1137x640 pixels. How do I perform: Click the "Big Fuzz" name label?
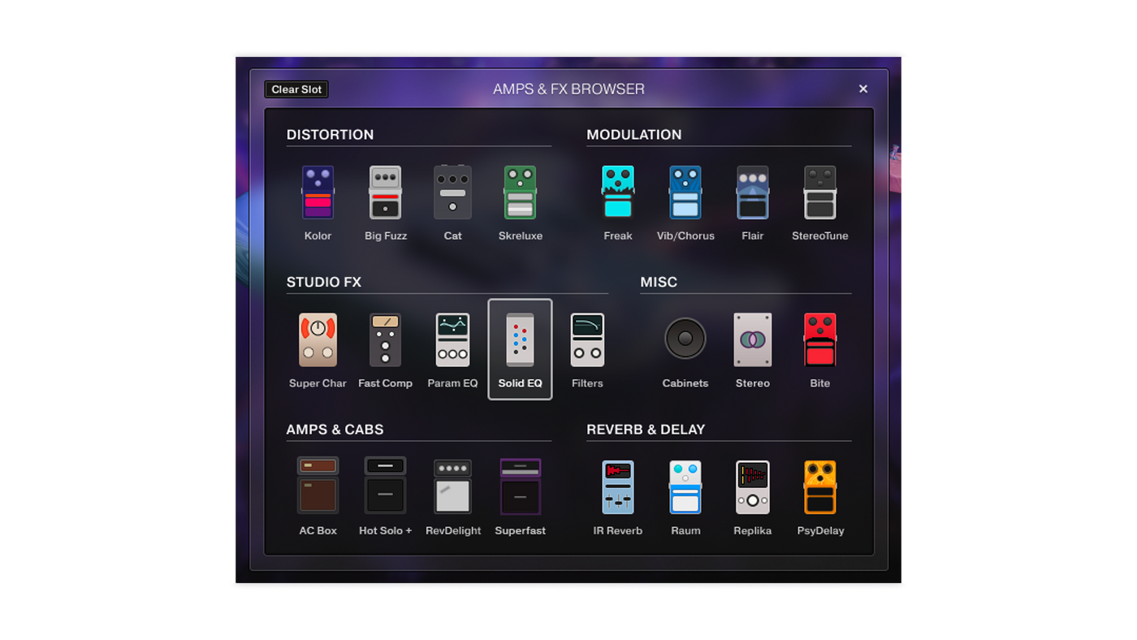(x=386, y=236)
